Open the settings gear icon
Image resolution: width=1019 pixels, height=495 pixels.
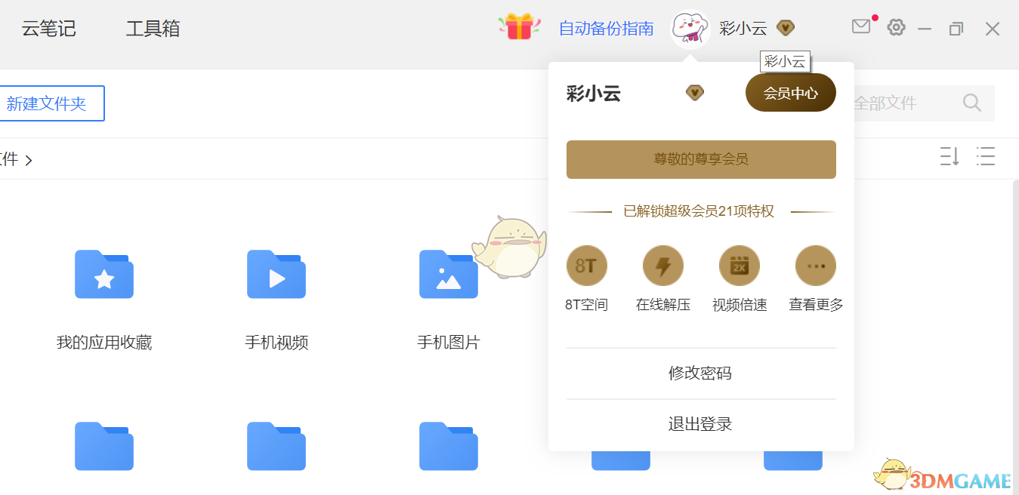tap(896, 28)
